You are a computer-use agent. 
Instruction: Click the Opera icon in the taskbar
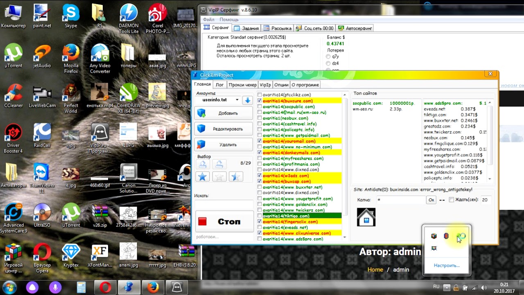tap(105, 288)
